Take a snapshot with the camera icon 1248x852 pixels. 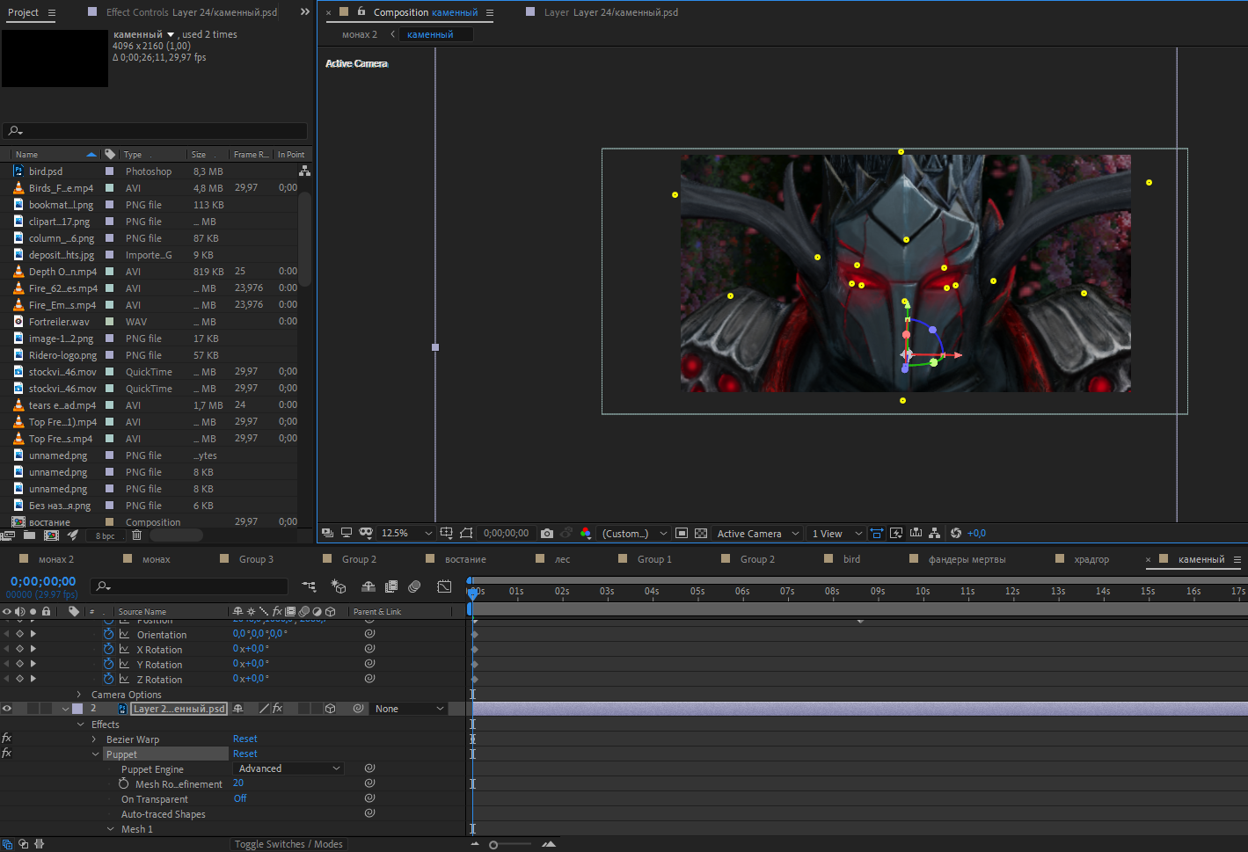pos(547,533)
